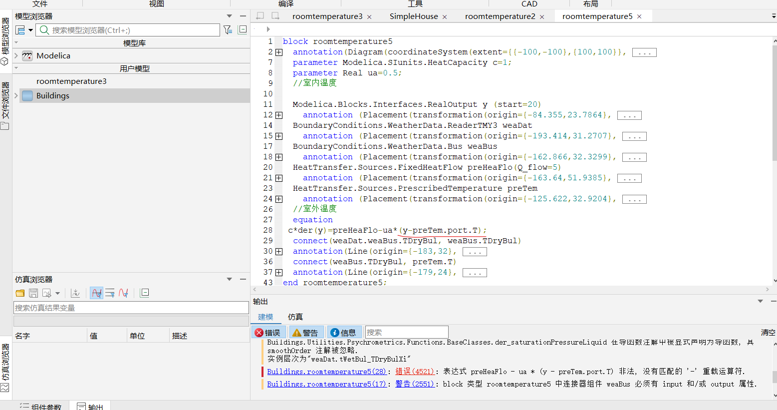Screen dimensions: 777x410
Task: Open the 模型浏览器 vertical side tab
Action: pyautogui.click(x=5, y=41)
